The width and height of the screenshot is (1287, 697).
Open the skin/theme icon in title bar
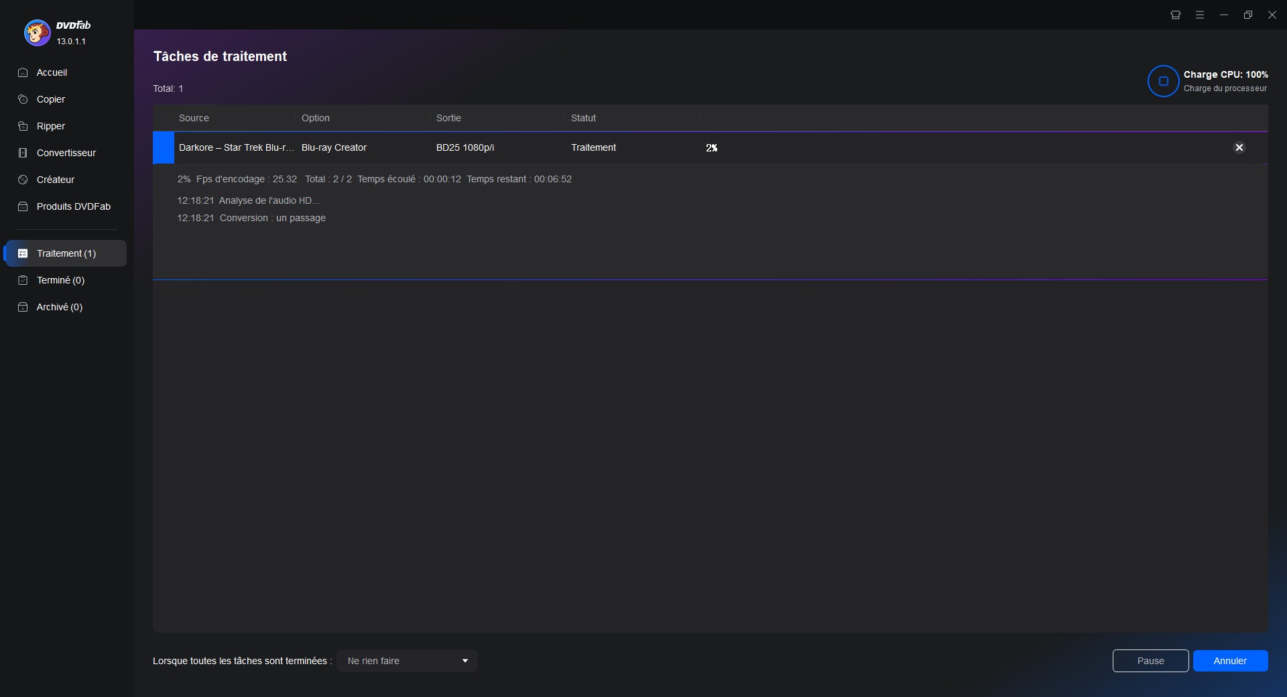[1176, 15]
